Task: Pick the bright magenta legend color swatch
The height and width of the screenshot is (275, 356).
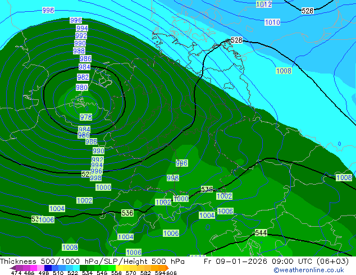Action: [x=34, y=268]
